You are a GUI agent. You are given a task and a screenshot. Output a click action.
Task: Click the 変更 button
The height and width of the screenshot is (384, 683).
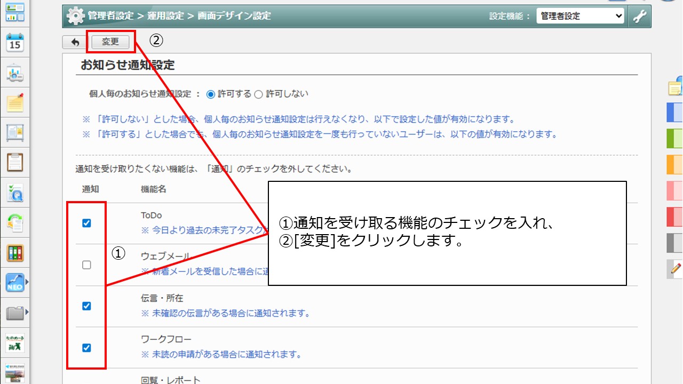[x=110, y=42]
